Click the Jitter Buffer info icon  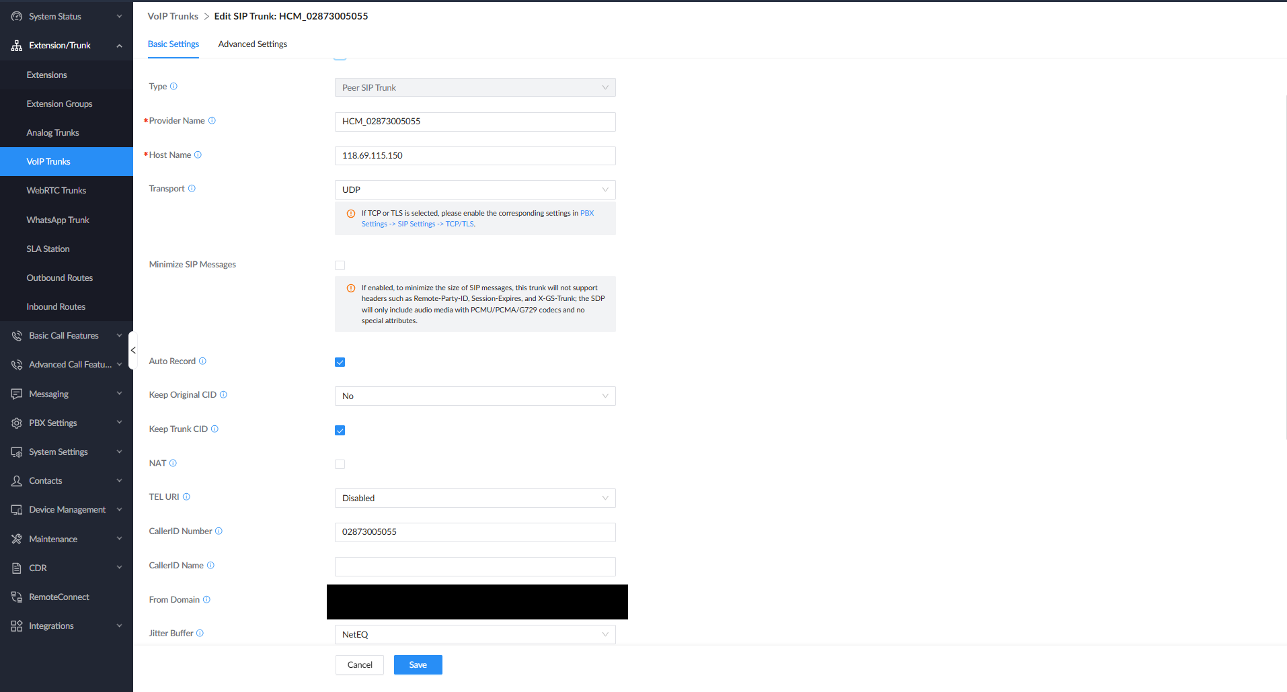200,633
